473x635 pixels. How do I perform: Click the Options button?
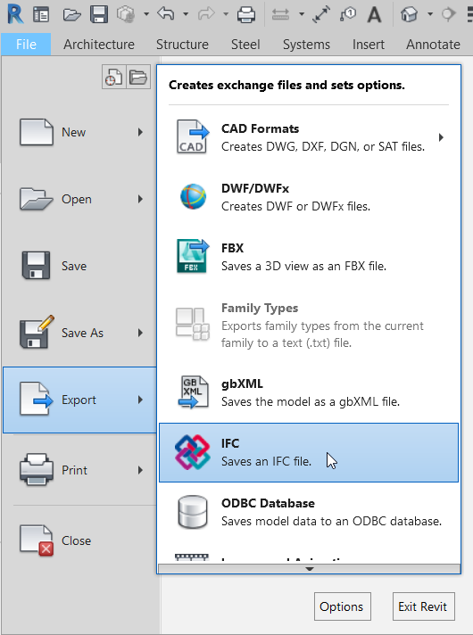pos(342,606)
